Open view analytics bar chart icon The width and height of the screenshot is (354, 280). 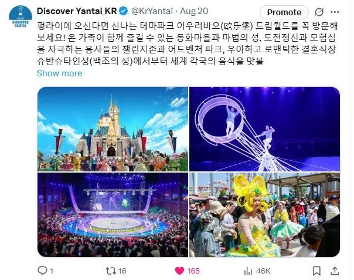248,271
